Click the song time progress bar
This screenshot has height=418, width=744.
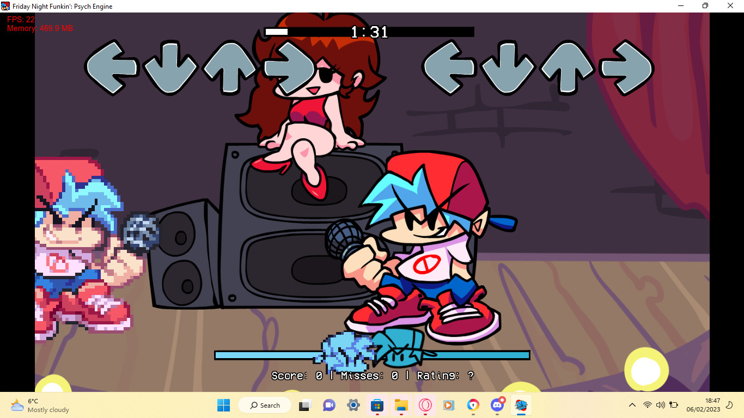[x=369, y=32]
